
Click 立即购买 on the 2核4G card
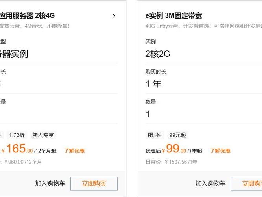click(x=94, y=184)
